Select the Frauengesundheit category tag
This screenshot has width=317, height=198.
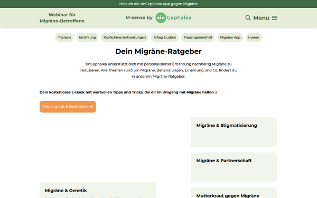pyautogui.click(x=198, y=37)
